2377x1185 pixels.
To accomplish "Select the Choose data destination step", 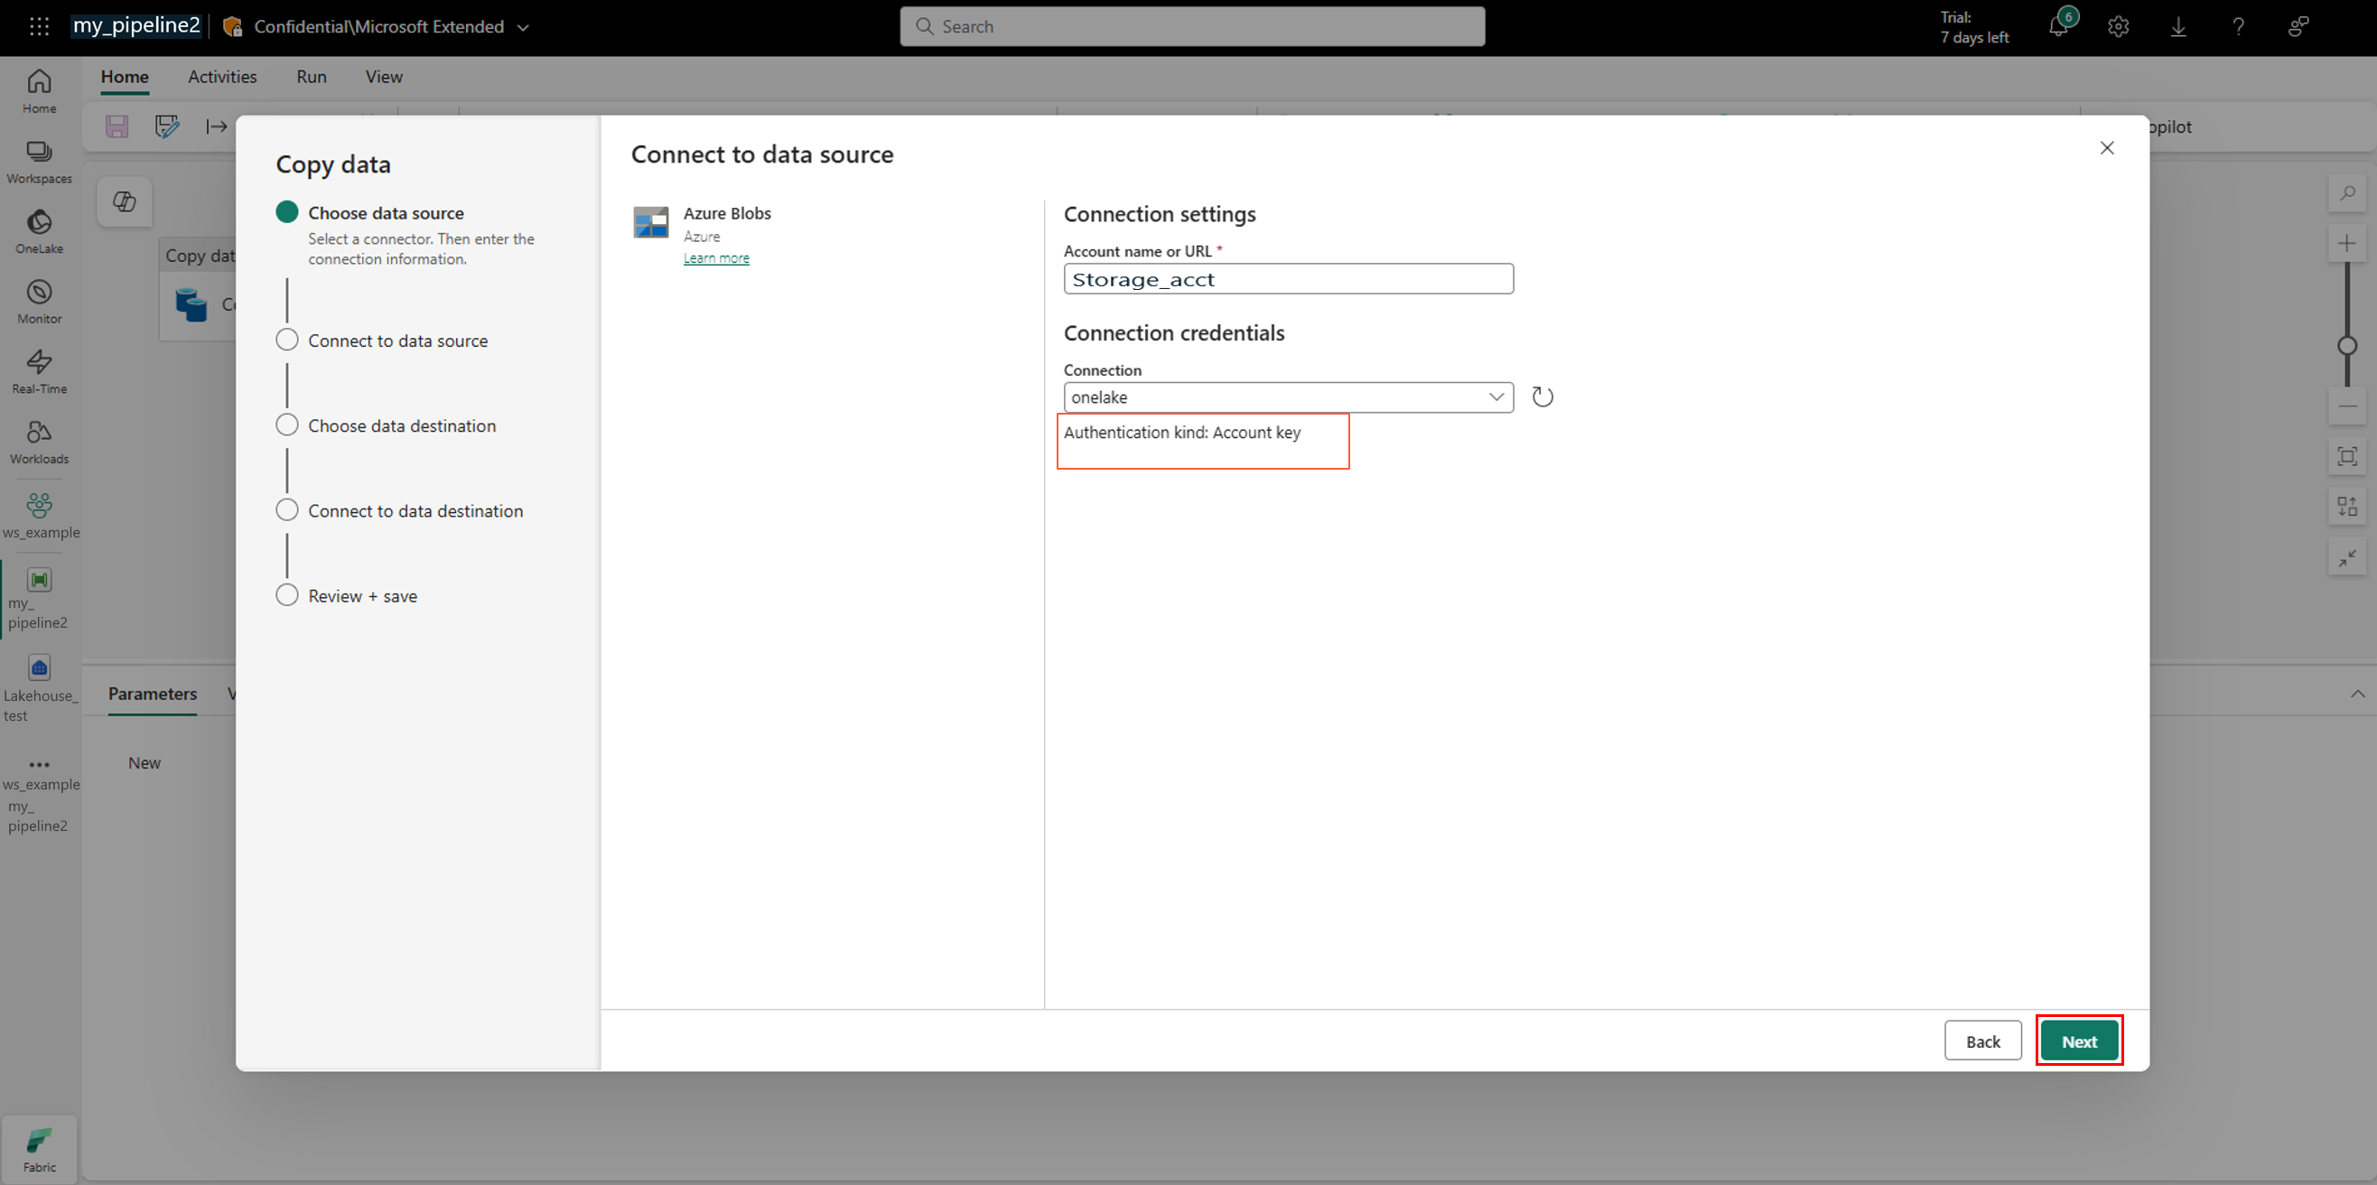I will (401, 425).
